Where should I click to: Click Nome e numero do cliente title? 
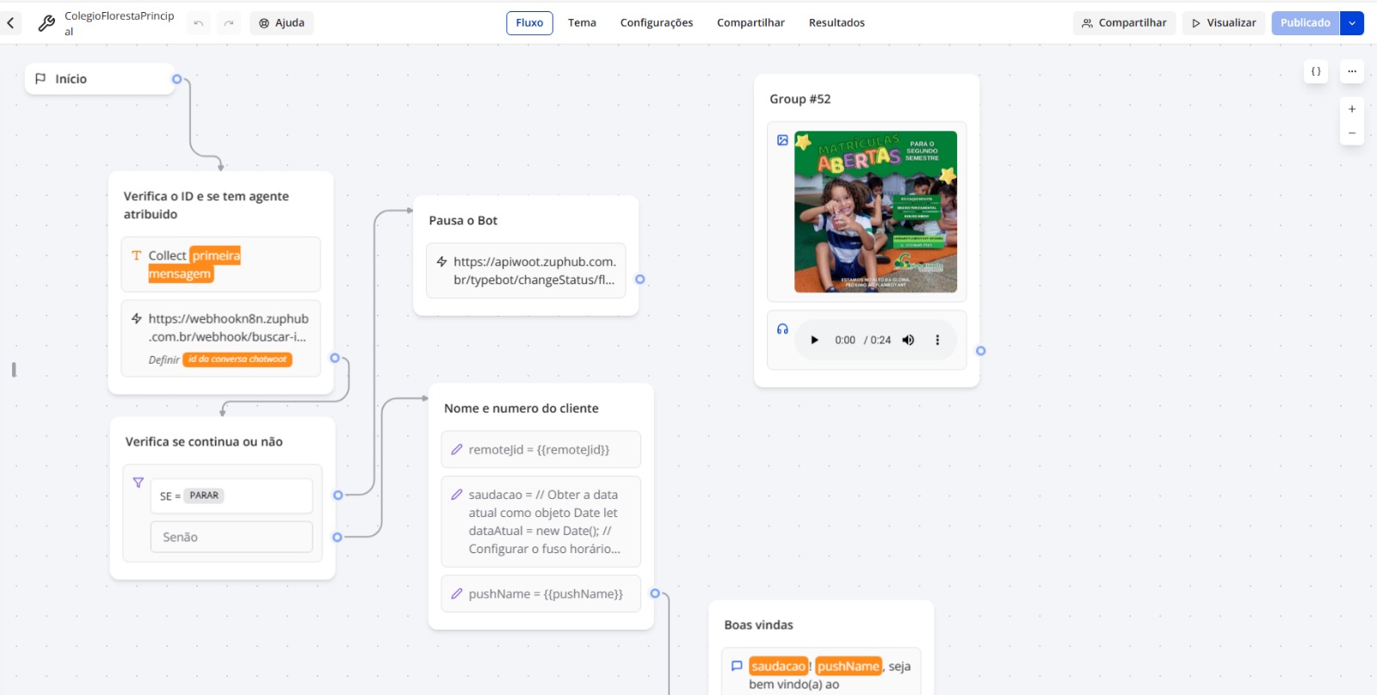tap(522, 409)
